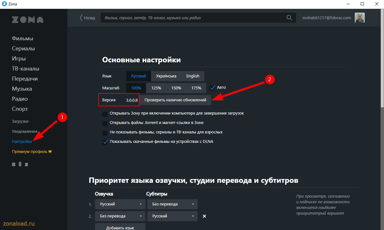Open the Фильмы section
This screenshot has width=384, height=230.
(23, 38)
